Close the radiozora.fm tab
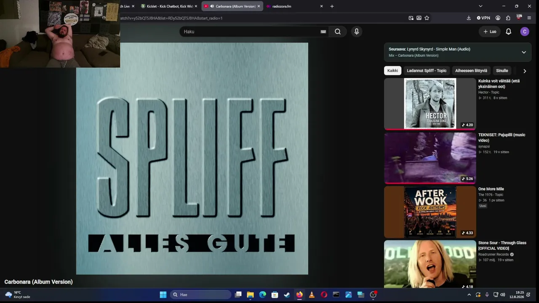Viewport: 539px width, 303px height. (321, 6)
